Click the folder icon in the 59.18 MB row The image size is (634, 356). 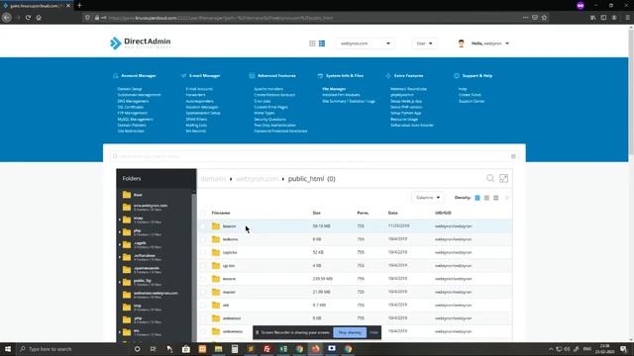(216, 226)
